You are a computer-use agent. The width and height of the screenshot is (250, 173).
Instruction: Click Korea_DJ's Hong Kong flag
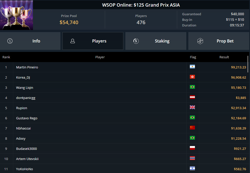(192, 77)
